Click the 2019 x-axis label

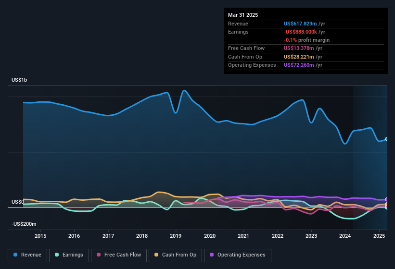click(176, 236)
